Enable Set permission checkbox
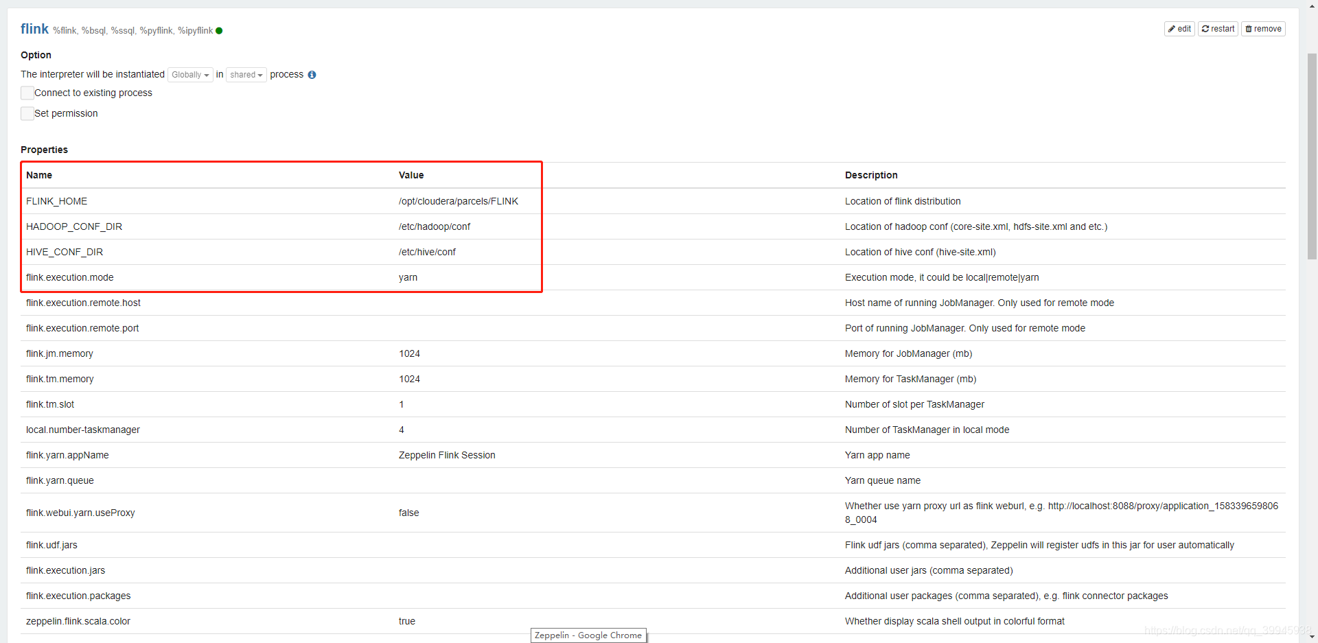Viewport: 1318px width, 643px height. click(27, 113)
